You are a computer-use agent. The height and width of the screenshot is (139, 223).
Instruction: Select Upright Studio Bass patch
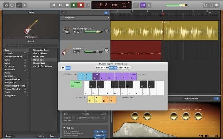click(42, 66)
